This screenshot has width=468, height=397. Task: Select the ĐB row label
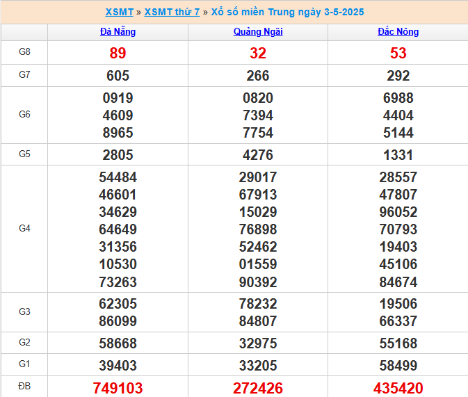tap(24, 387)
